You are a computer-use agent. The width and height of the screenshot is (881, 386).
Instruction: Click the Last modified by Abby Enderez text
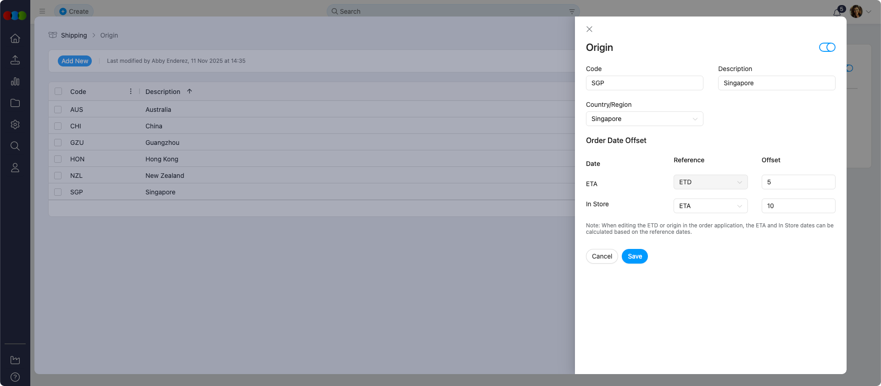tap(176, 61)
